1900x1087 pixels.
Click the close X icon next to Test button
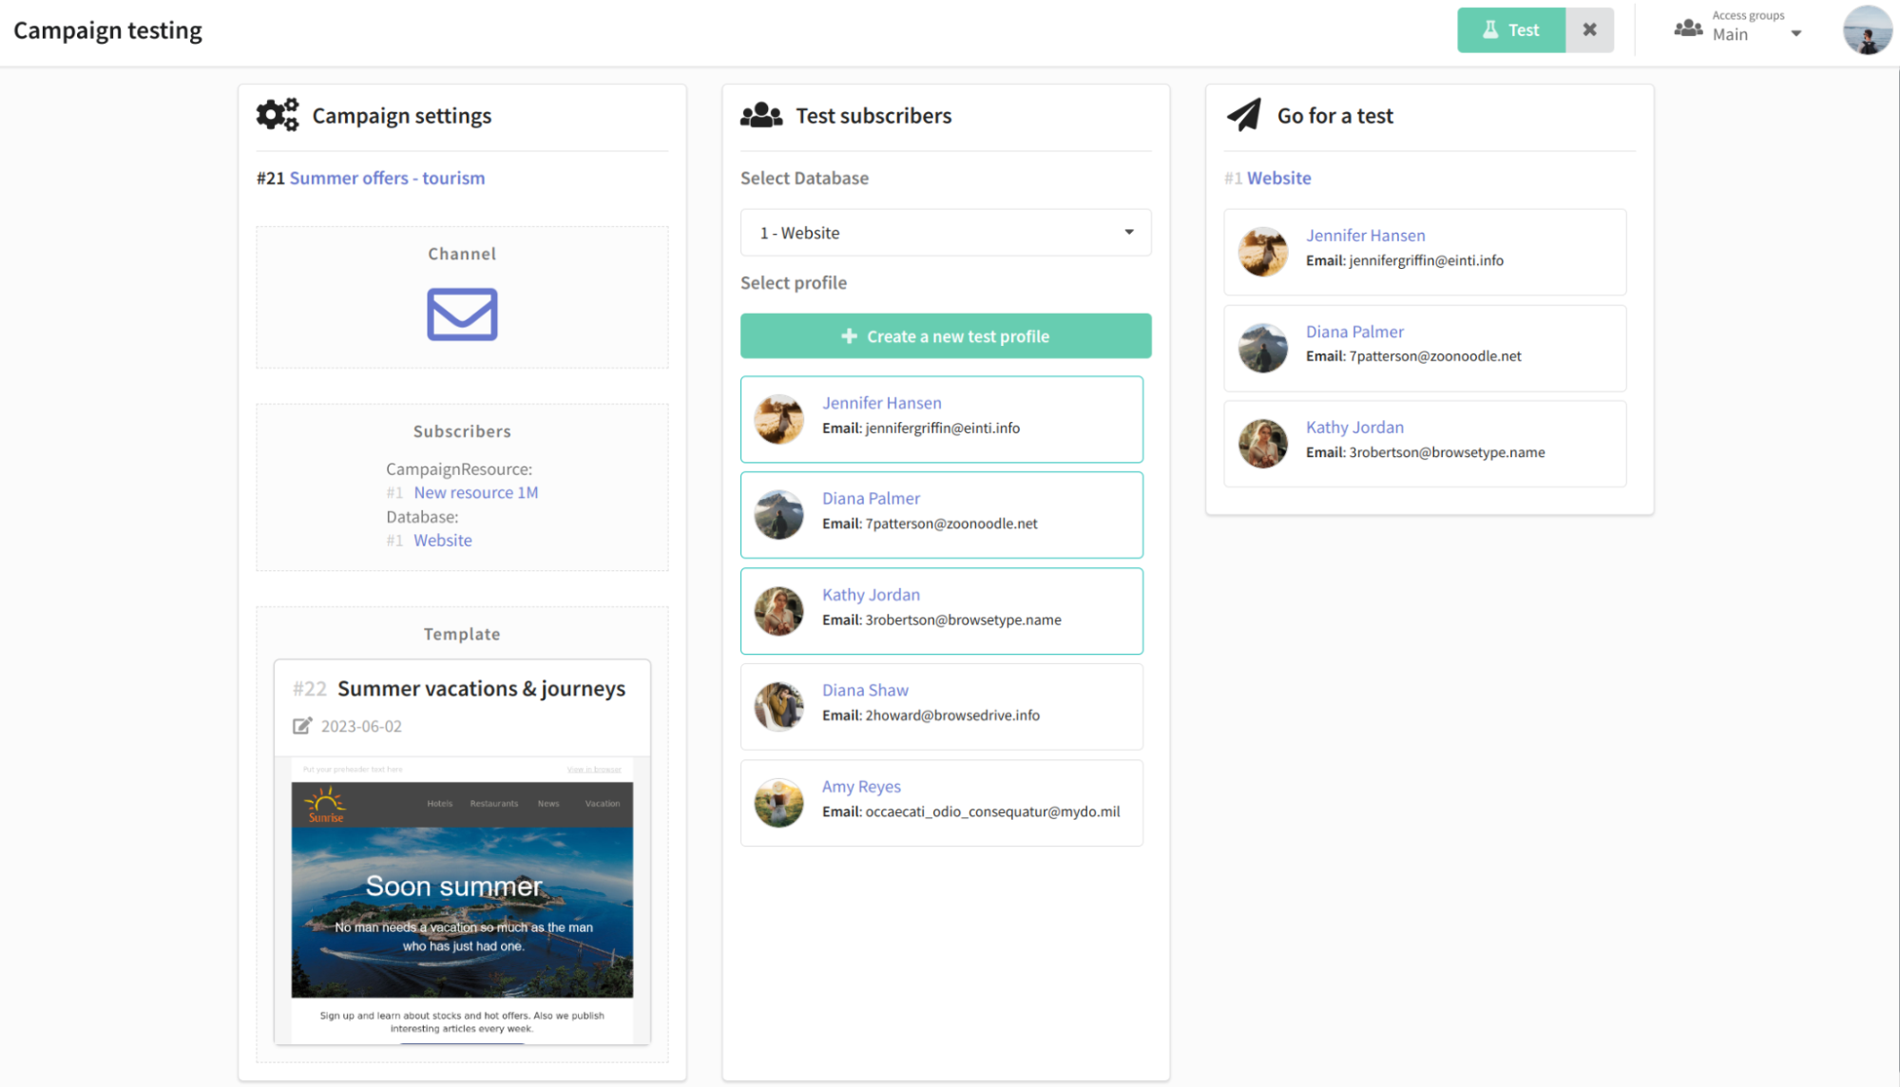click(x=1588, y=29)
